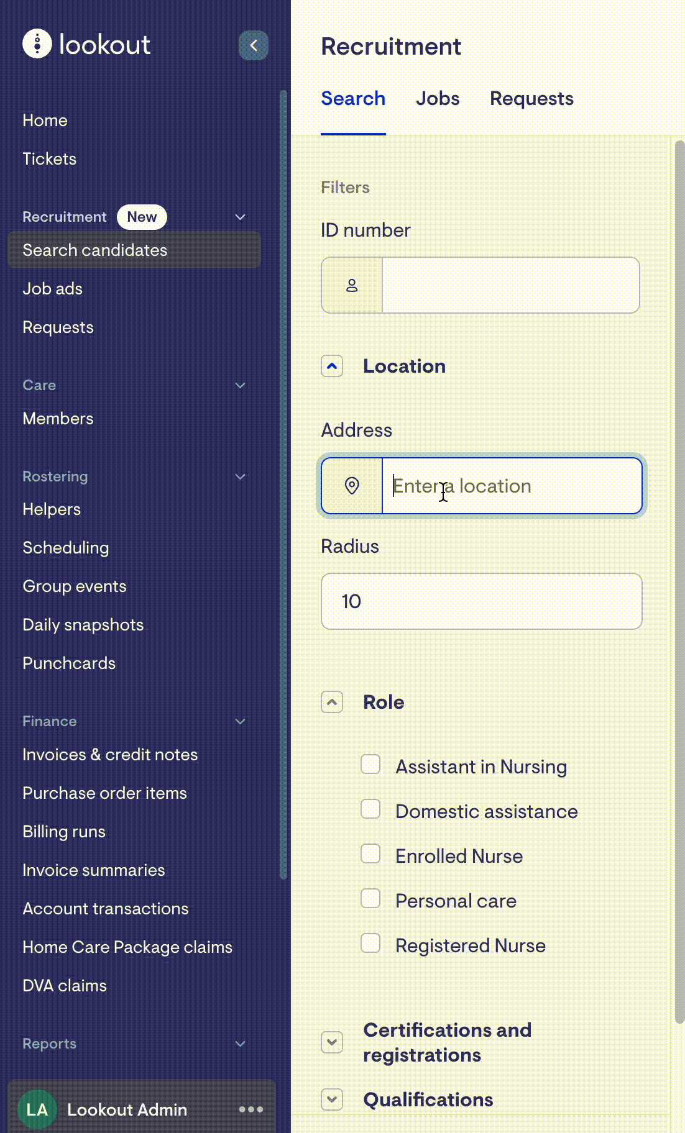Collapse the Role filter section
This screenshot has height=1133, width=685.
[x=332, y=703]
